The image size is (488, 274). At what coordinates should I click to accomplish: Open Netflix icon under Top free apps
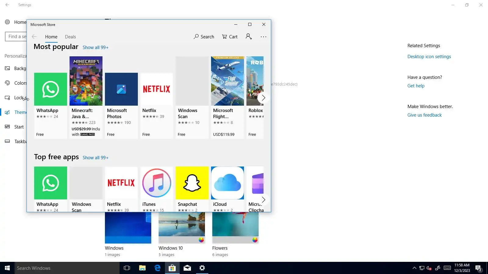(x=121, y=183)
